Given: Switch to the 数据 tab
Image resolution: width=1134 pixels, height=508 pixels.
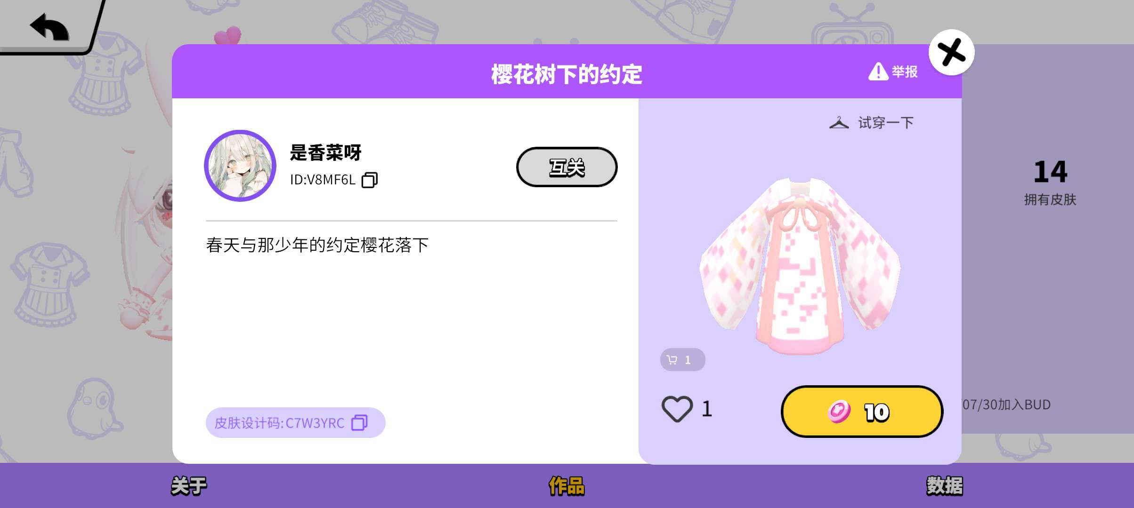Looking at the screenshot, I should coord(945,486).
